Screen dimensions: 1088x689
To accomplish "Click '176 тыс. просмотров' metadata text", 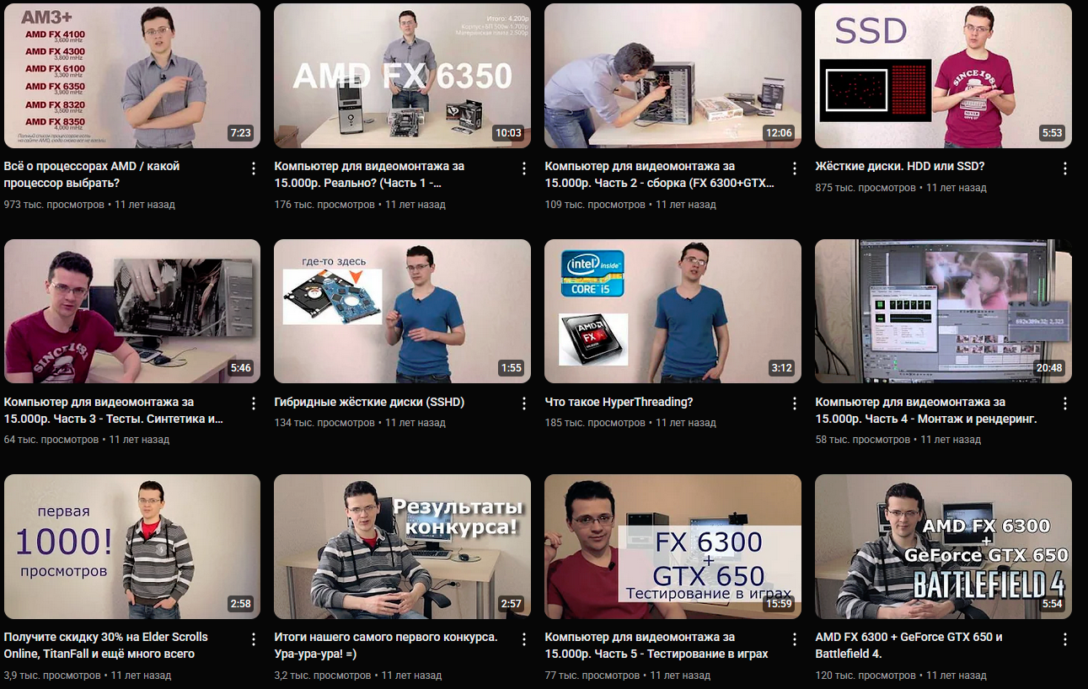I will coord(324,205).
